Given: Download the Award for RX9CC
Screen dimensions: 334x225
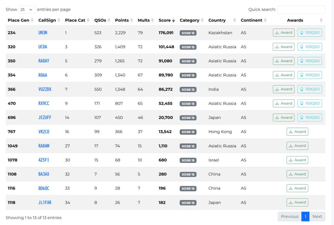Looking at the screenshot, I should [284, 103].
